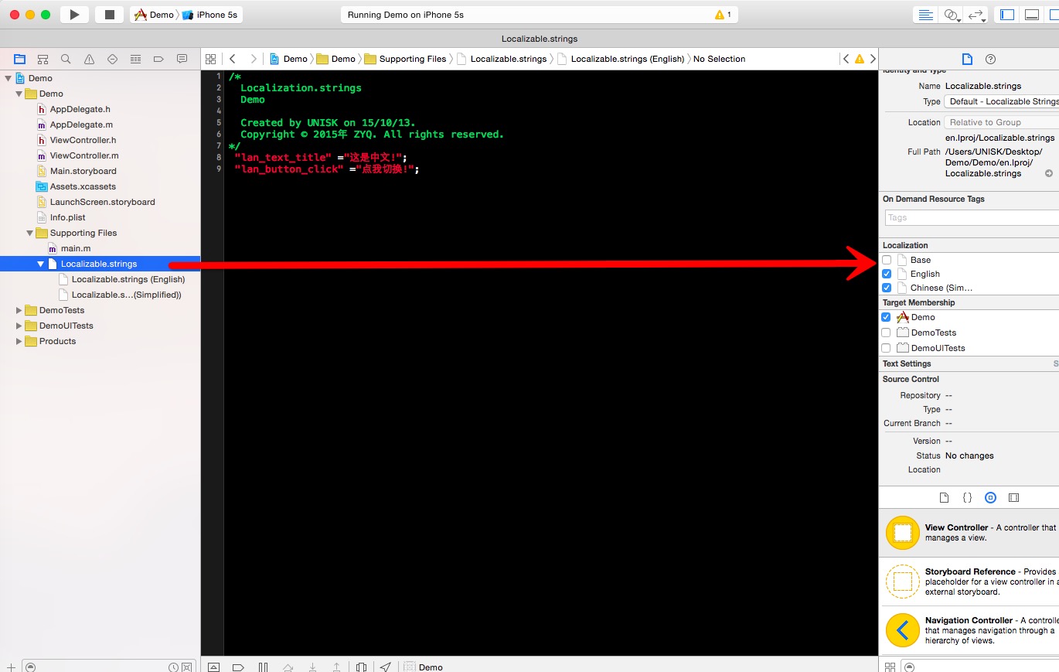Uncheck the English localization checkbox
Viewport: 1059px width, 672px height.
click(887, 274)
